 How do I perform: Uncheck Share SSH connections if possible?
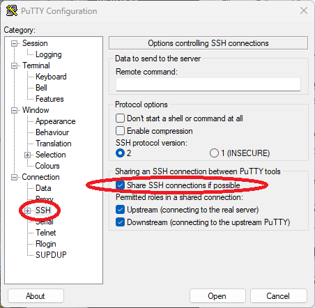[120, 185]
